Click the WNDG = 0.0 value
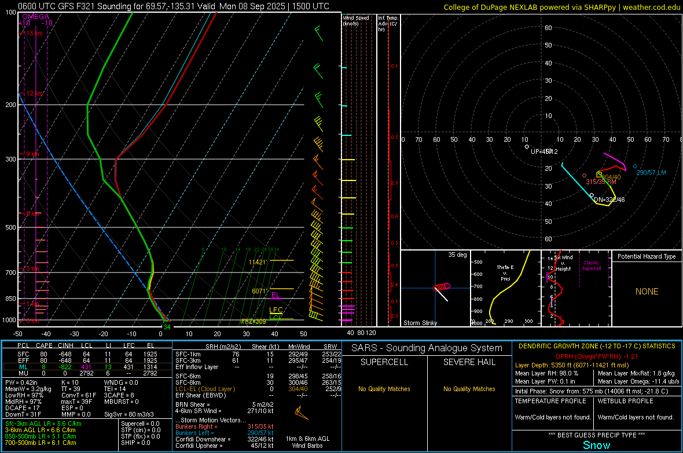683x453 pixels. (x=121, y=382)
